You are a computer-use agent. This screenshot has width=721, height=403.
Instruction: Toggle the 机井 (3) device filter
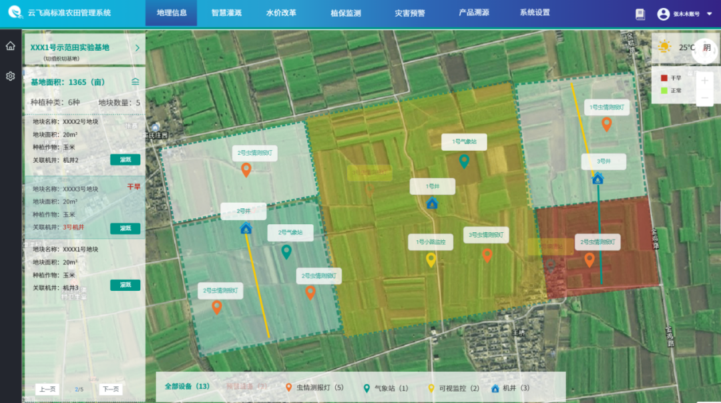[x=511, y=388]
